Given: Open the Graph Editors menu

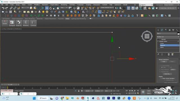Looking at the screenshot, I should point(54,5).
